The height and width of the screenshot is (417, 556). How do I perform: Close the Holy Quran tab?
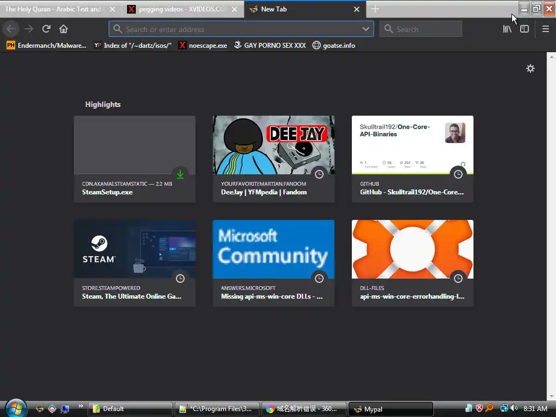[112, 9]
